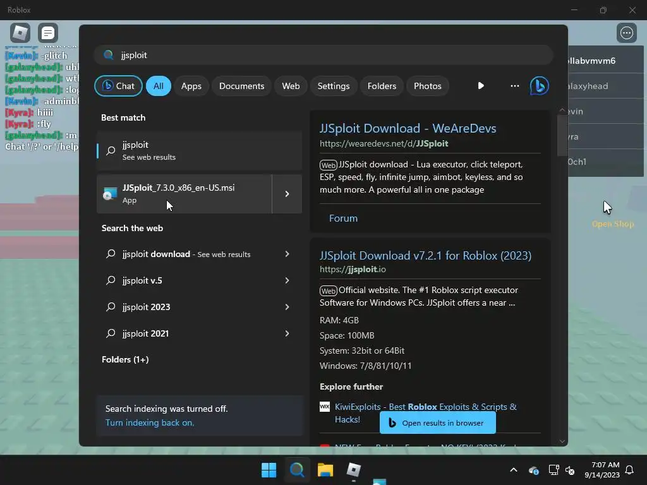Click the Bing icon next to the filters

(x=539, y=86)
